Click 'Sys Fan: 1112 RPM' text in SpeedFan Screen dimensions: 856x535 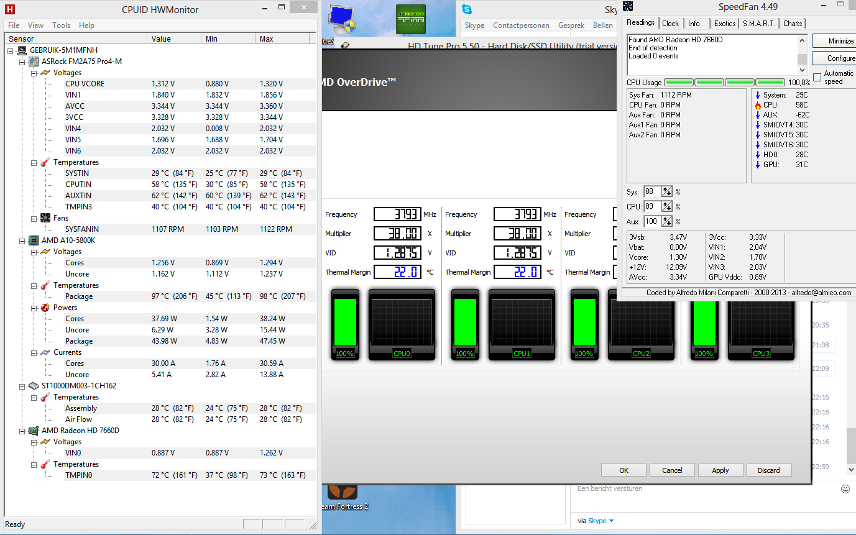pyautogui.click(x=660, y=95)
